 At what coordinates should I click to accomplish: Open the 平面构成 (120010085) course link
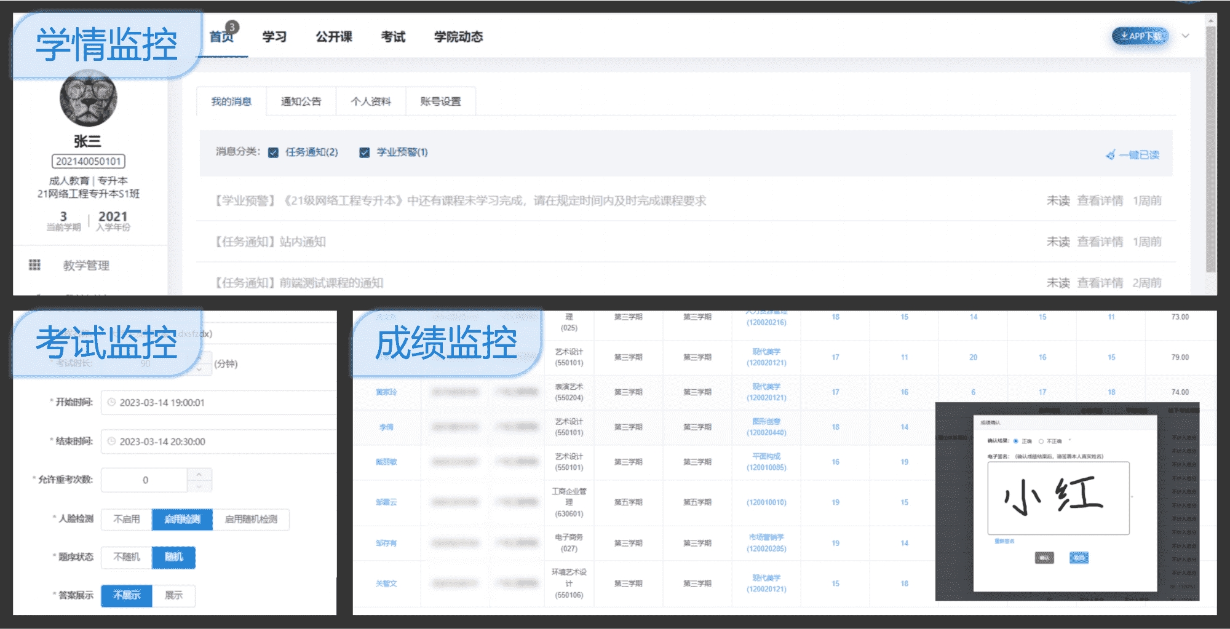click(x=766, y=462)
